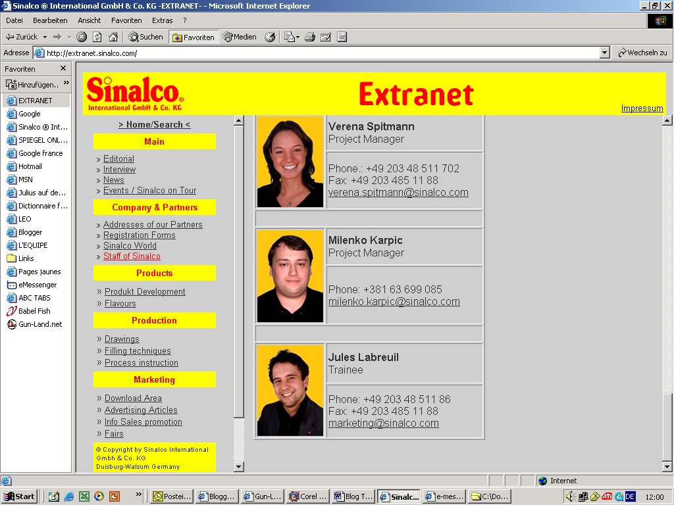Open the Staff of Sinalco link
Screen dimensions: 674x505
click(132, 256)
